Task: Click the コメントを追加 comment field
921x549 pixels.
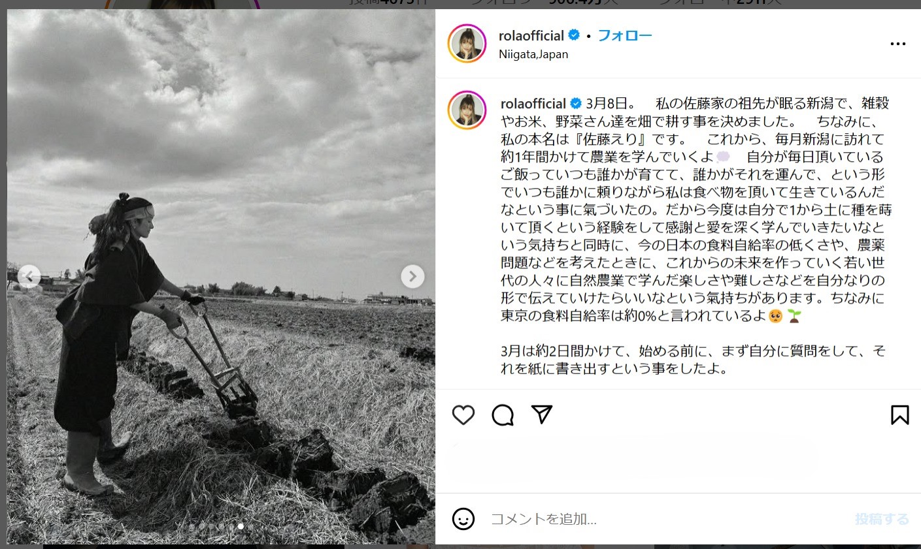Action: [x=667, y=519]
